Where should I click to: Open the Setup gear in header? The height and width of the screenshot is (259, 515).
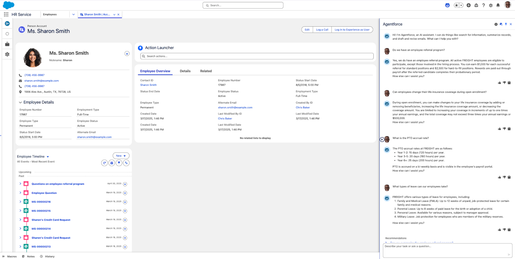point(491,5)
